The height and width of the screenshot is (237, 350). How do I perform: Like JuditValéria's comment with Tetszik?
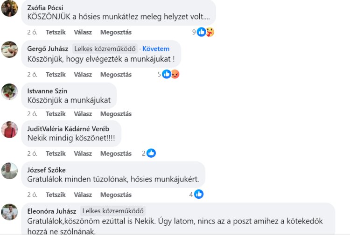pyautogui.click(x=56, y=153)
